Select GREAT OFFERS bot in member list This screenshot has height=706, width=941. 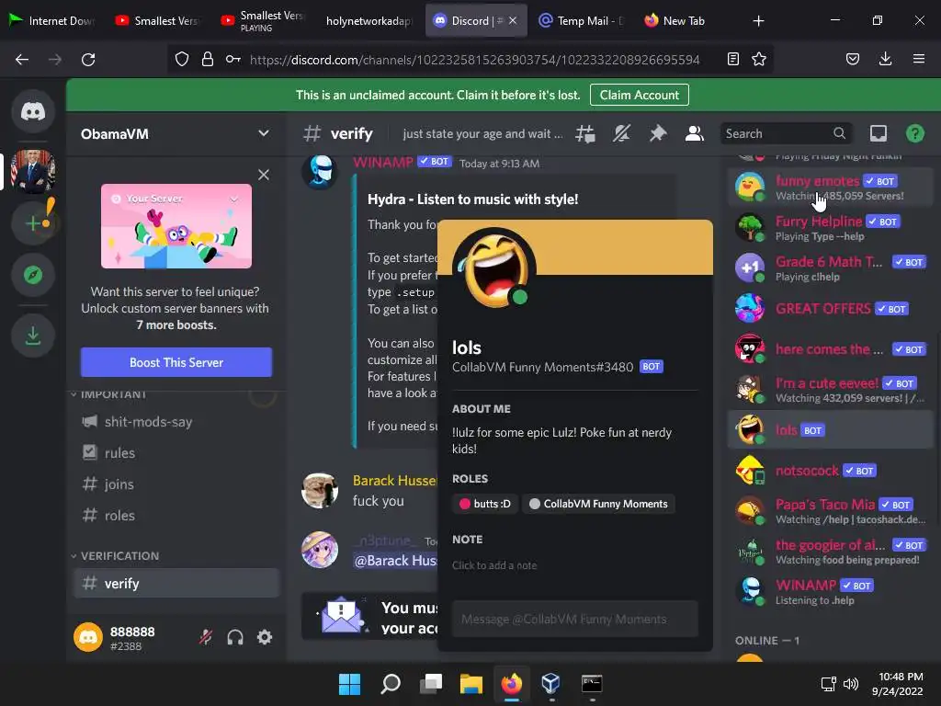[x=831, y=309]
